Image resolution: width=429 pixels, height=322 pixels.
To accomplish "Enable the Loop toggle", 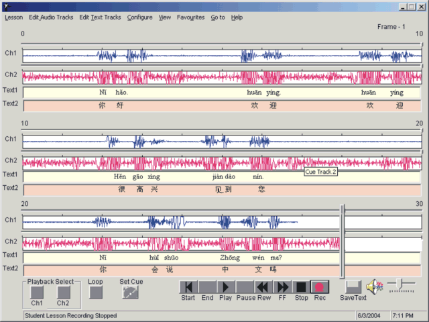I will click(x=96, y=292).
